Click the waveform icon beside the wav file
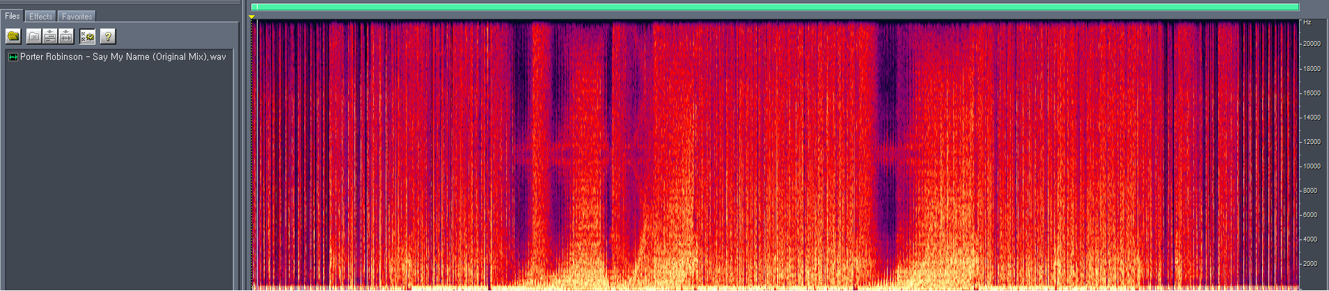The width and height of the screenshot is (1329, 291). coord(13,57)
